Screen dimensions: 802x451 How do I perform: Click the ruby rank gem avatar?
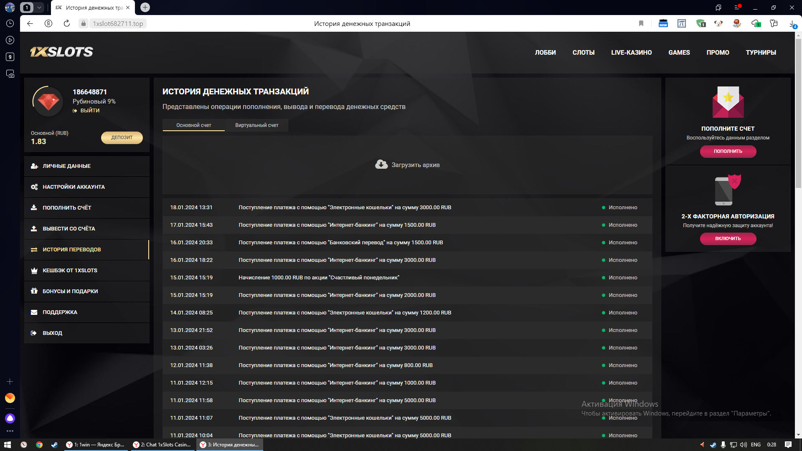pos(48,101)
